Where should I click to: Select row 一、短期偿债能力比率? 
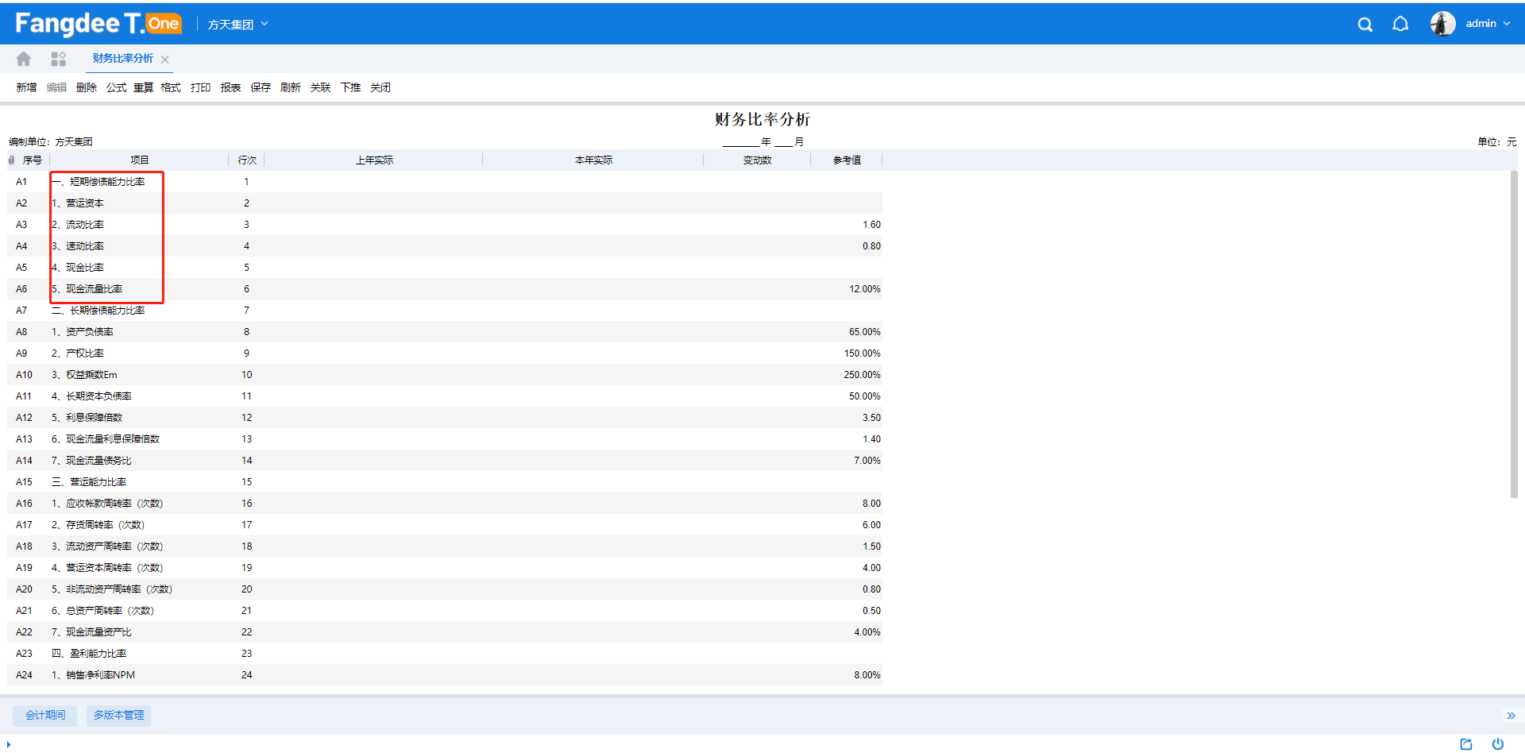tap(445, 182)
